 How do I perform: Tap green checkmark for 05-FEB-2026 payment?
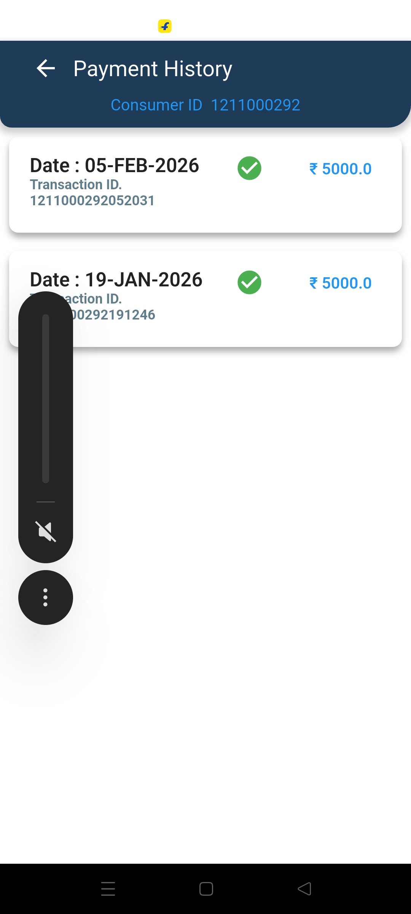249,168
